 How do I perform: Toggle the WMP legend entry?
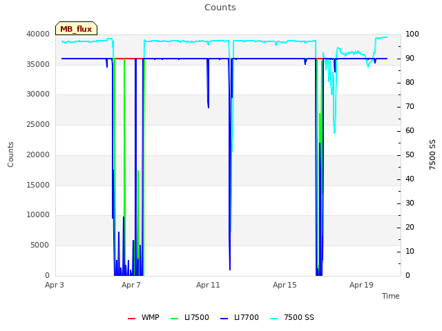click(143, 317)
